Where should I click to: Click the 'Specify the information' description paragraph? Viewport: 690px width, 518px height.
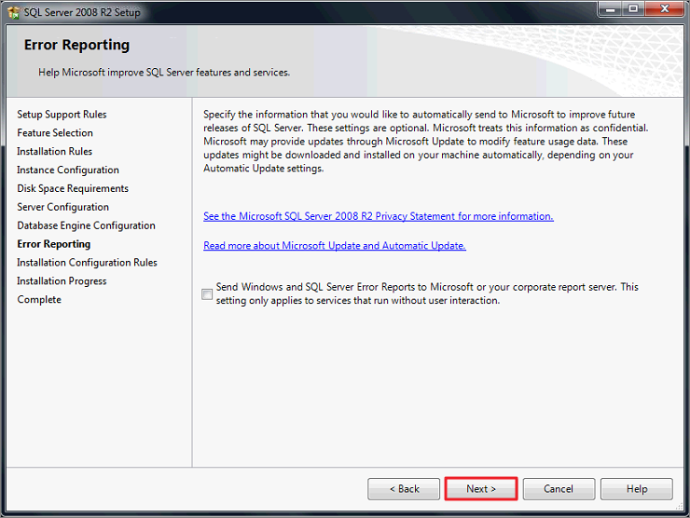(x=425, y=142)
